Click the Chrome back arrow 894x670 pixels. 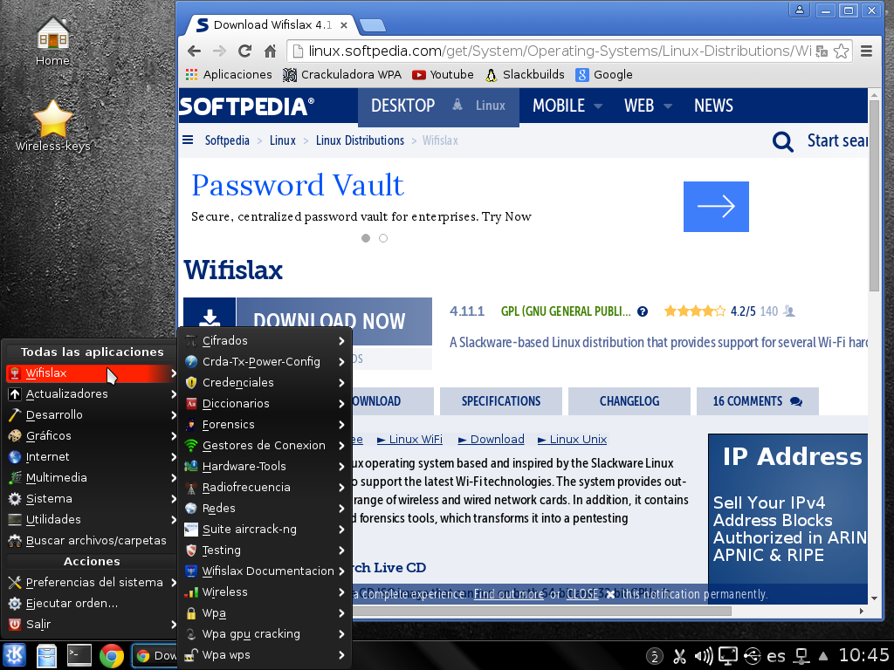pyautogui.click(x=195, y=51)
